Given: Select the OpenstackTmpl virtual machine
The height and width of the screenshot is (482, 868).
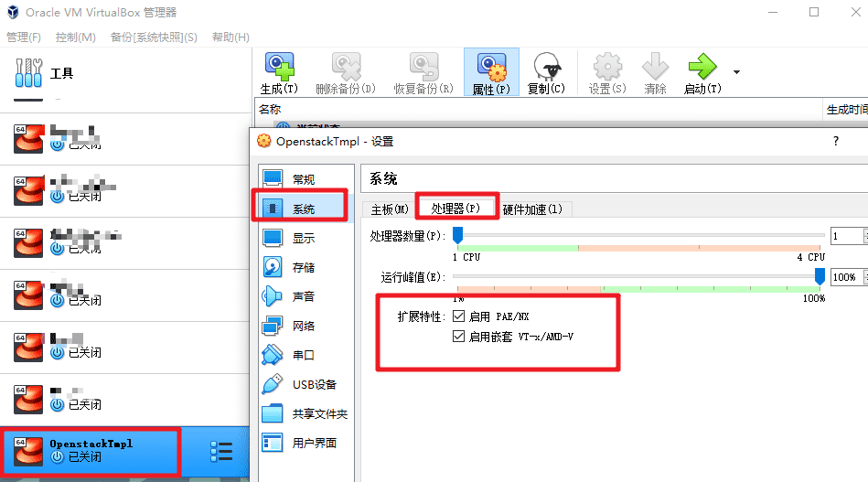Looking at the screenshot, I should [x=124, y=451].
